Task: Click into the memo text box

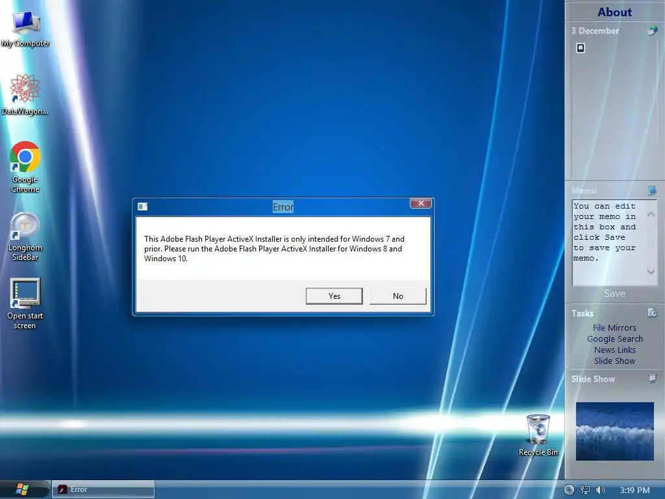Action: point(609,242)
